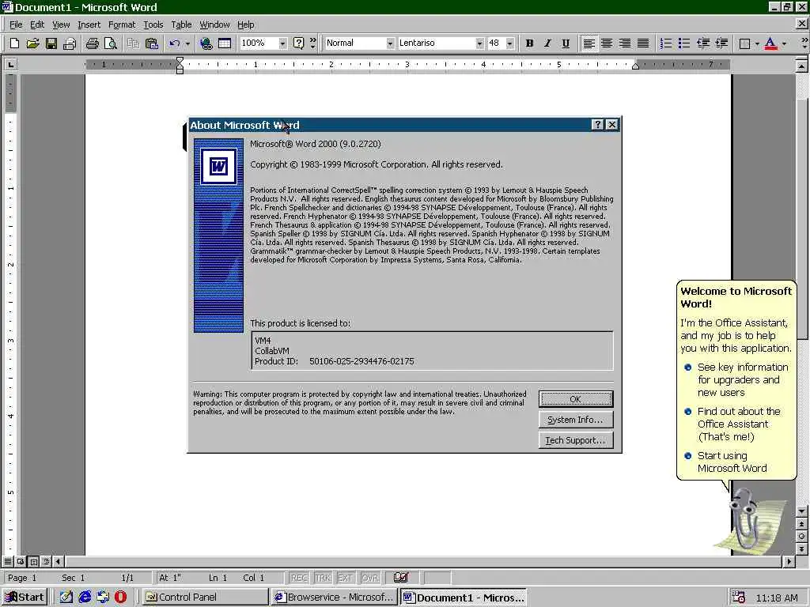Toggle bulleted list formatting

point(684,43)
